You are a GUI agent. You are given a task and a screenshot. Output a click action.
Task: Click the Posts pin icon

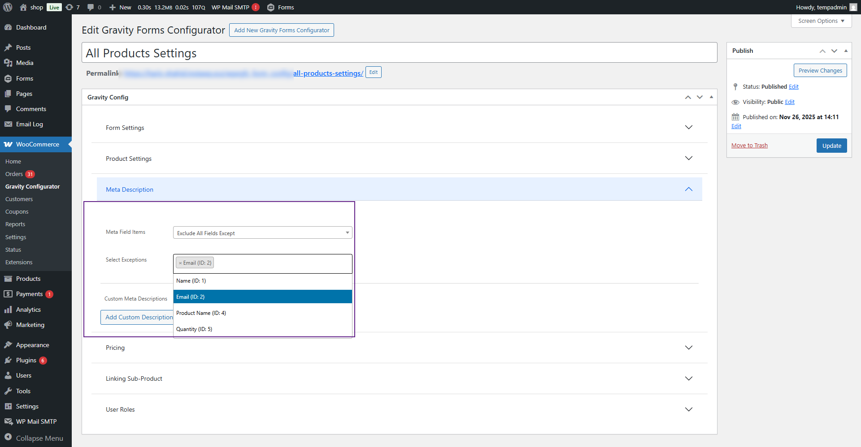[8, 47]
